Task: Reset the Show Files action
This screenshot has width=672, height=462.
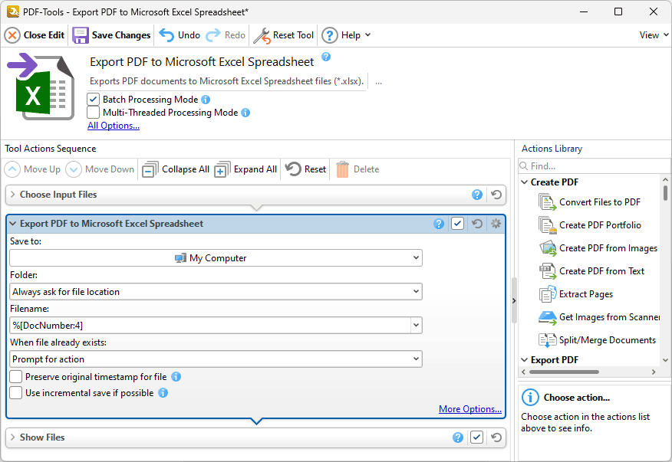Action: 496,437
